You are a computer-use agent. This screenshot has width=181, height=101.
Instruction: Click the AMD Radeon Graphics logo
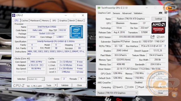coord(158,28)
